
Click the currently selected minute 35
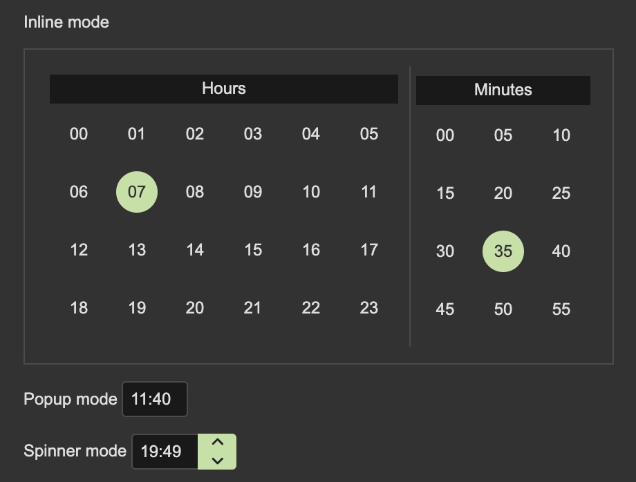(503, 251)
